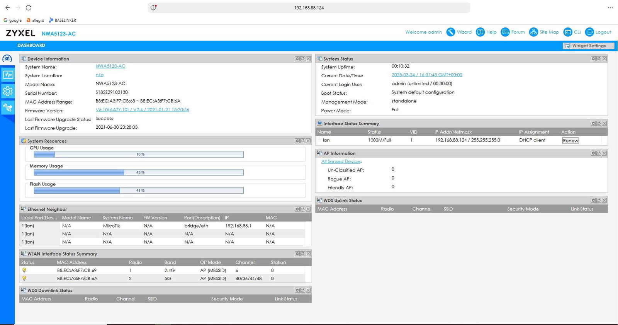This screenshot has width=618, height=325.
Task: Open settings gear of Interface Status Summary widget
Action: tap(593, 123)
